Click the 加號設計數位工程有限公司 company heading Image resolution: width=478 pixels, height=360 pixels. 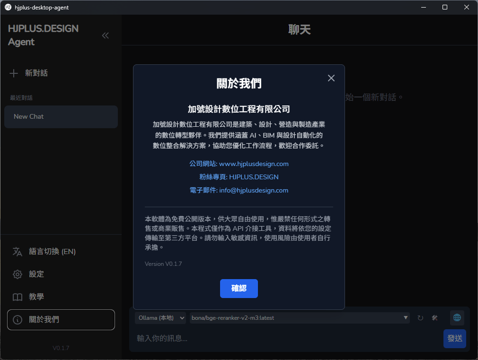click(x=239, y=109)
